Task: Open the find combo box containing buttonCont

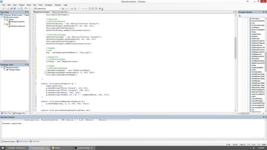Action: (48, 8)
